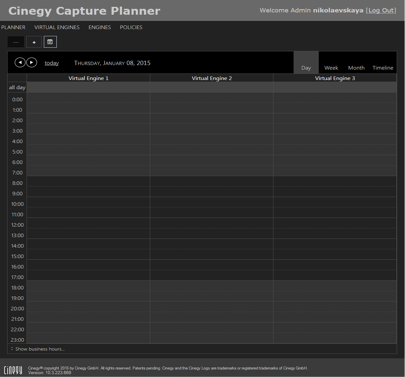The height and width of the screenshot is (377, 405).
Task: Click the nikolaevskaya username
Action: [x=338, y=10]
